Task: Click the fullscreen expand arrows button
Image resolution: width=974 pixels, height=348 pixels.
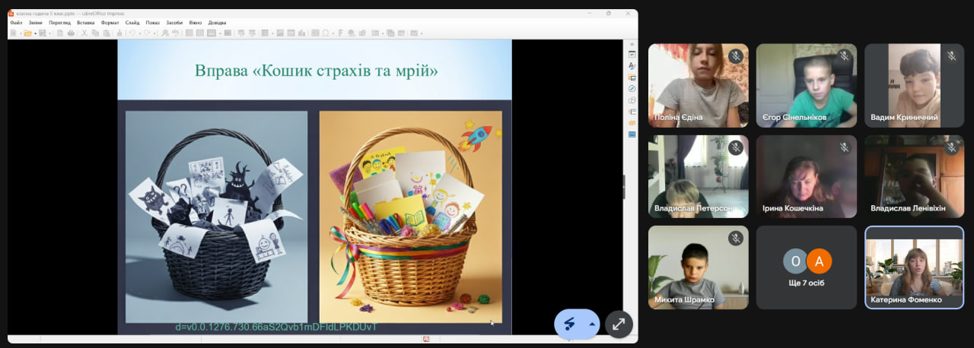Action: coord(619,324)
